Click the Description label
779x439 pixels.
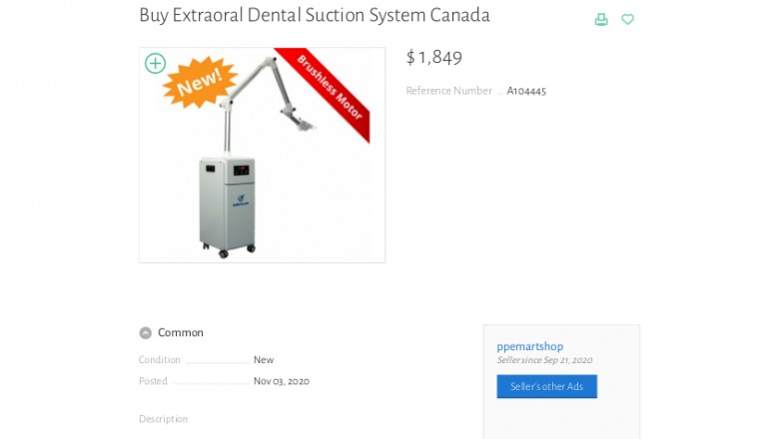point(163,419)
